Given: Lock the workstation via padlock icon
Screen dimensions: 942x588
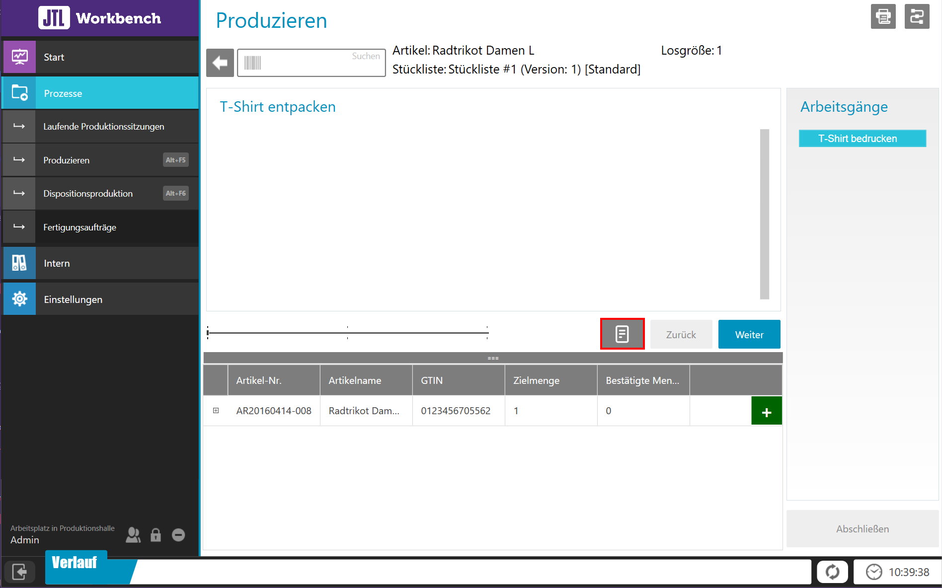Looking at the screenshot, I should click(156, 535).
